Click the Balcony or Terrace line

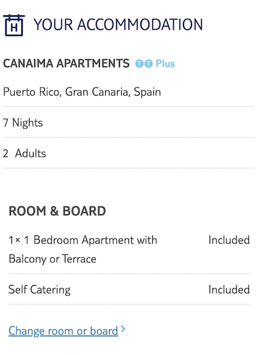click(x=52, y=259)
